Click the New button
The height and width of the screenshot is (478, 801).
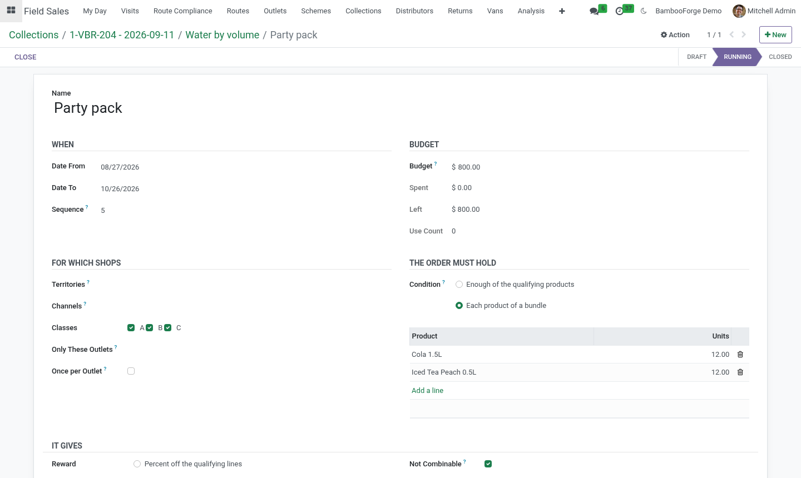(775, 34)
